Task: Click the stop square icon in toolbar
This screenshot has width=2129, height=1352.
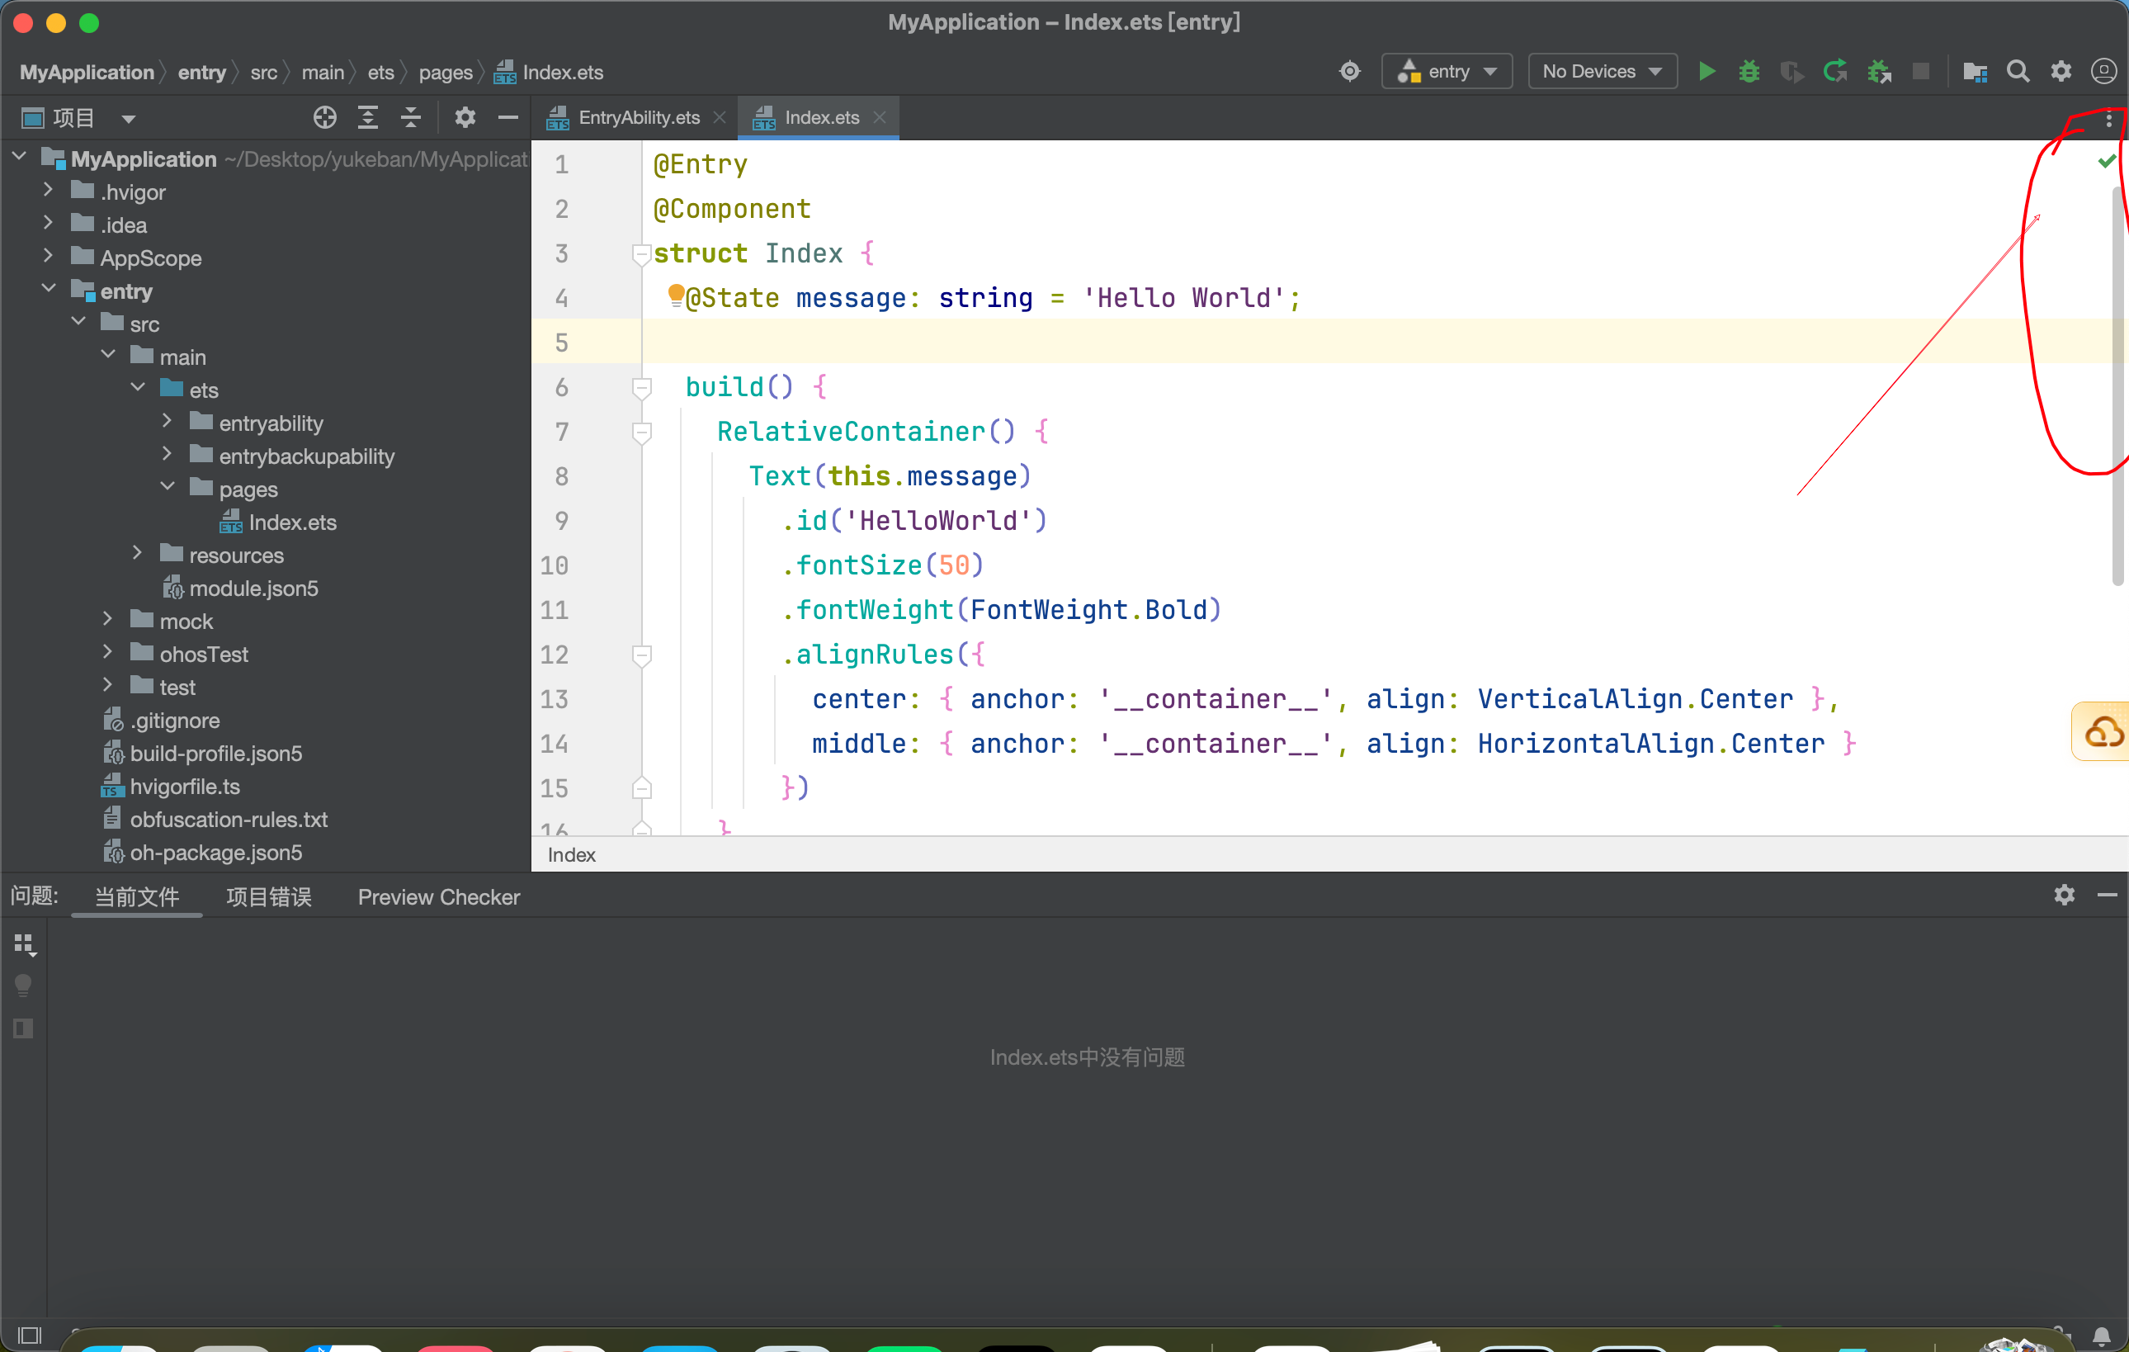Action: [x=1920, y=72]
